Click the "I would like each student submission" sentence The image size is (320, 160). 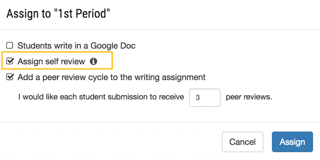[101, 97]
